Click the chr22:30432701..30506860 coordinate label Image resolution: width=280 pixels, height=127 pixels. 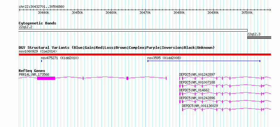tap(42, 7)
